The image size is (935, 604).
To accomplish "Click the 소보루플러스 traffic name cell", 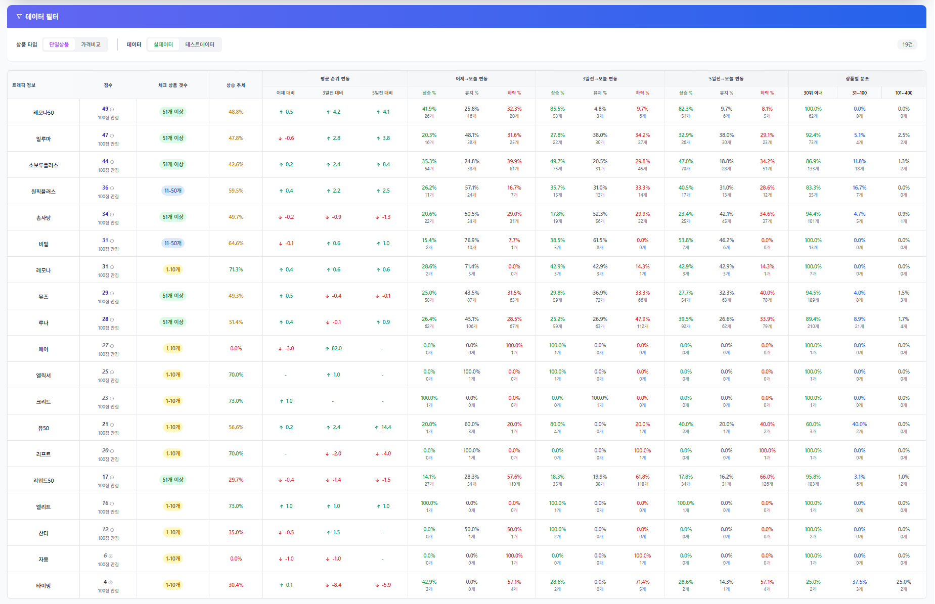I will (x=43, y=165).
